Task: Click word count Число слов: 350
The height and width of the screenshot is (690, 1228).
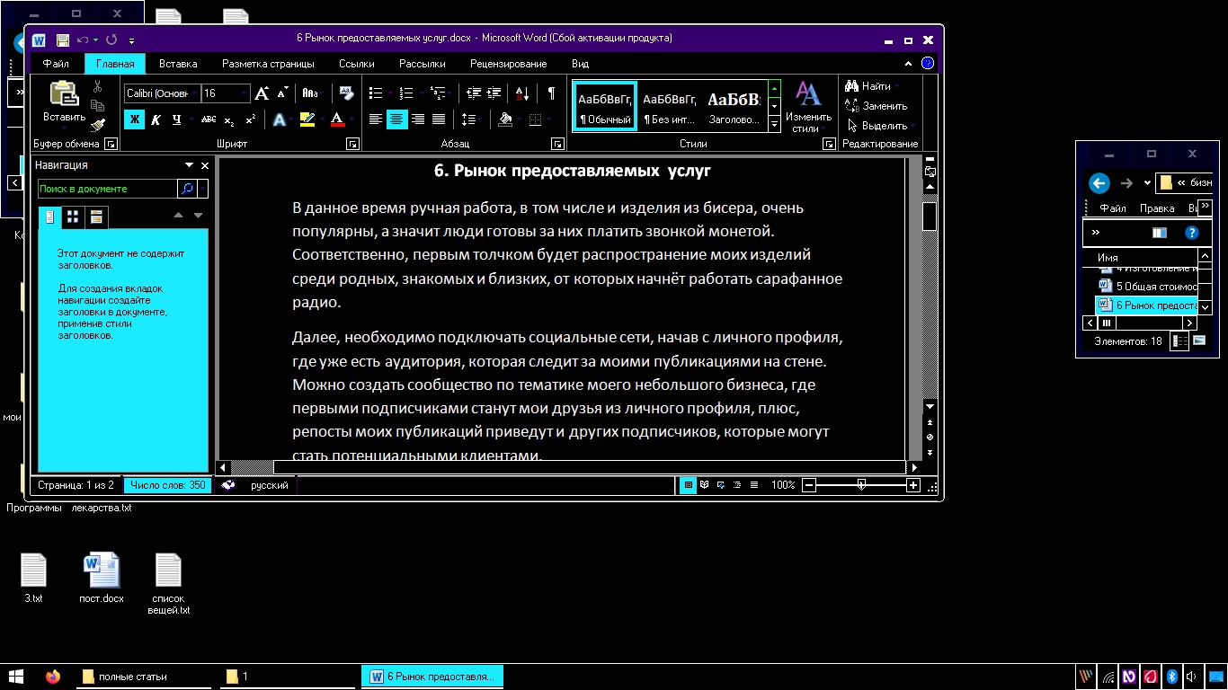Action: click(x=167, y=485)
